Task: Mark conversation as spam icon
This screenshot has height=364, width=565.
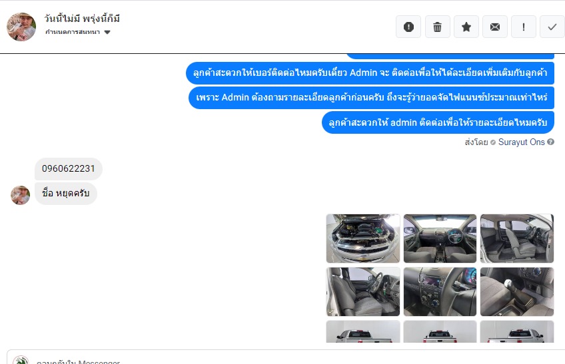Action: click(x=408, y=27)
